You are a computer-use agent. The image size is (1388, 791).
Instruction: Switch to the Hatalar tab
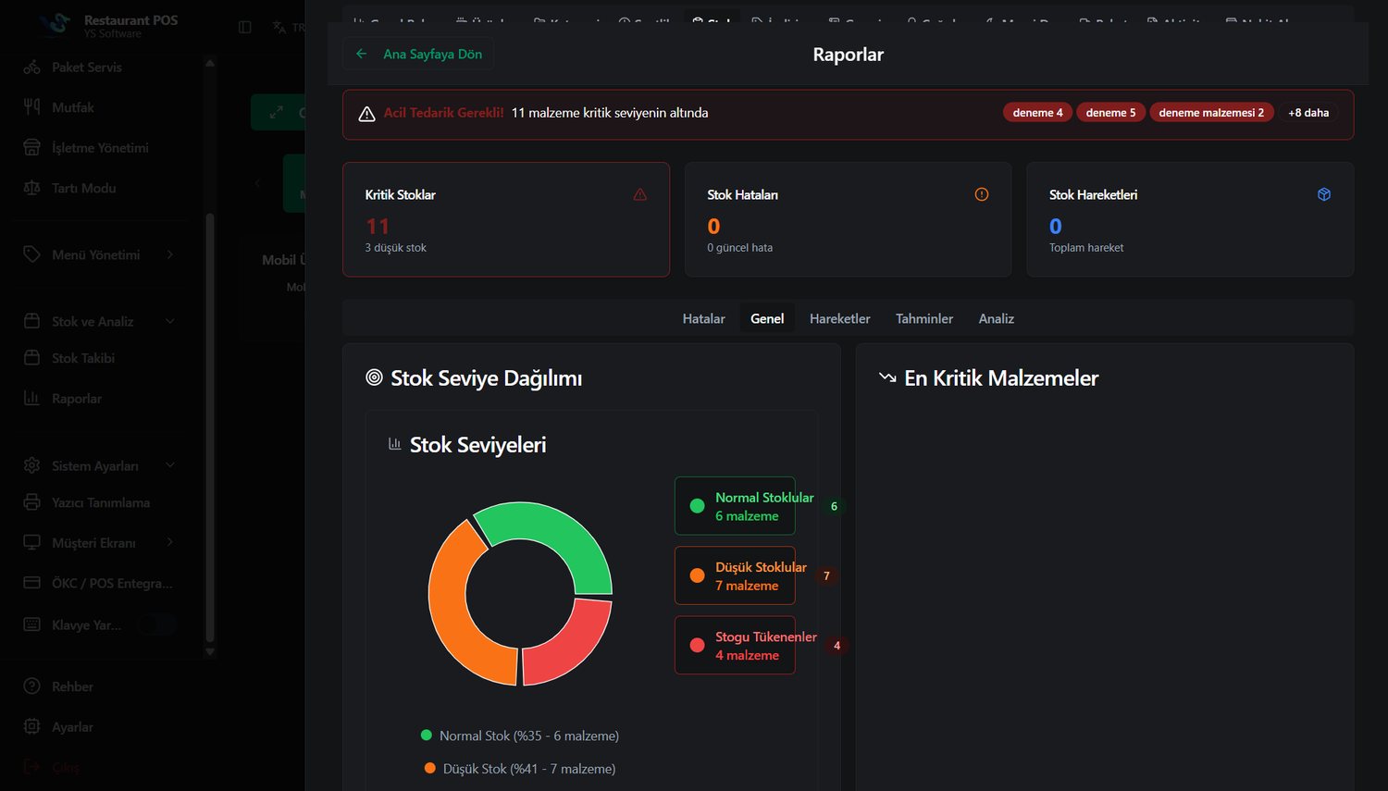[x=703, y=318]
